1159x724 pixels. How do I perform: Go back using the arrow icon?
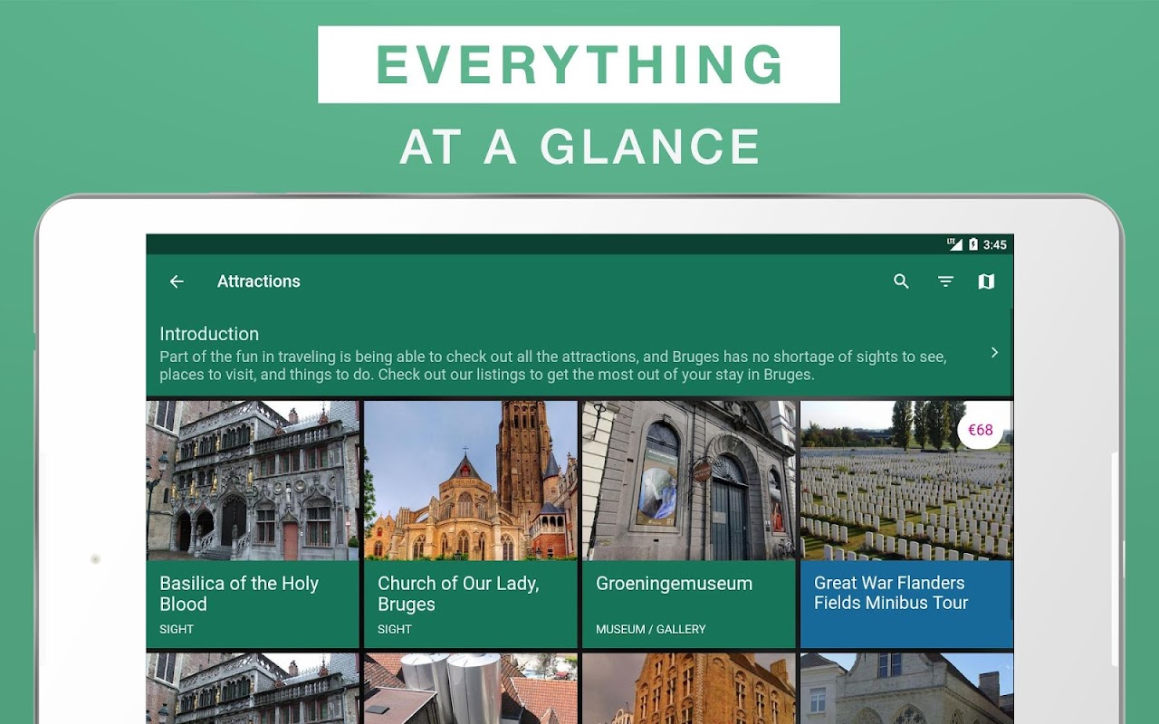click(x=177, y=281)
